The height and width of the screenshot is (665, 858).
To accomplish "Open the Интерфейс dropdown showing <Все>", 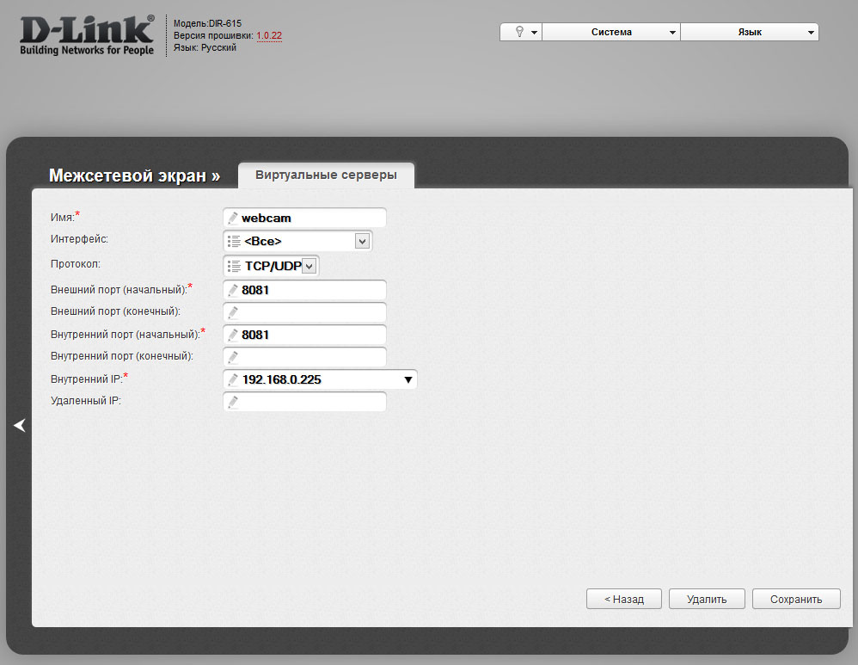I will pos(362,242).
